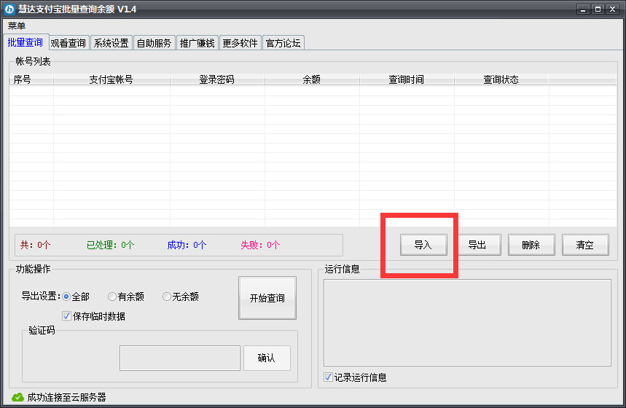Viewport: 626px width, 408px height.
Task: Open the 系统设置 tab
Action: [x=111, y=43]
